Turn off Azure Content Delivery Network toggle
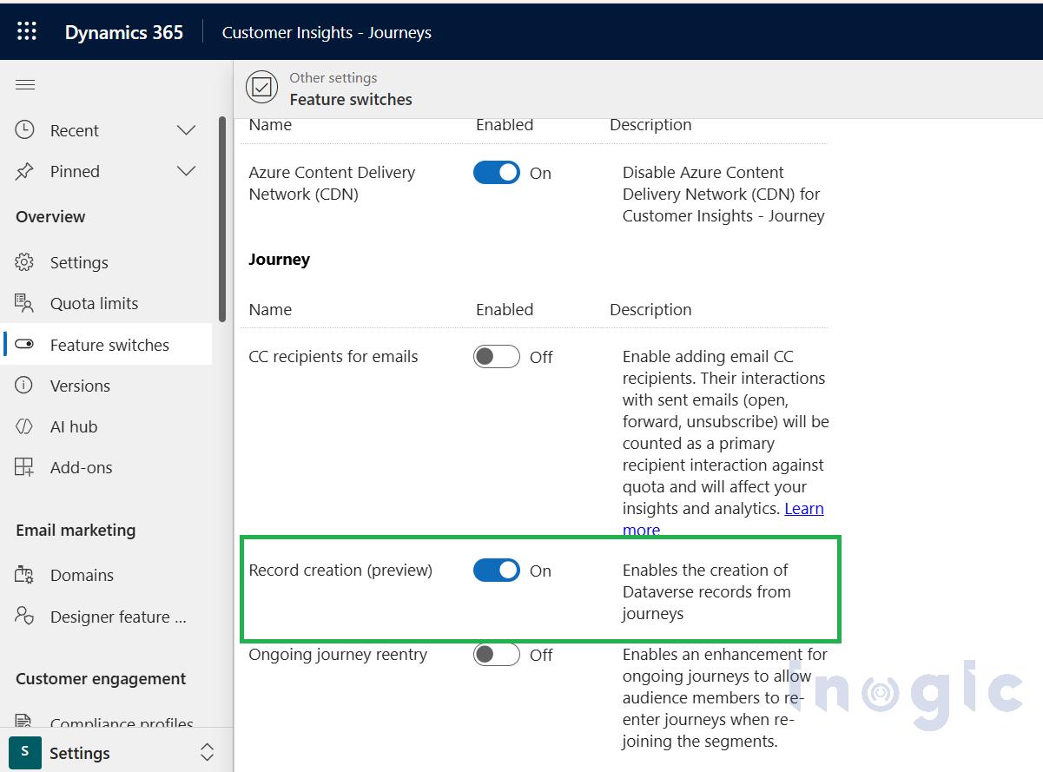The width and height of the screenshot is (1043, 772). [497, 173]
